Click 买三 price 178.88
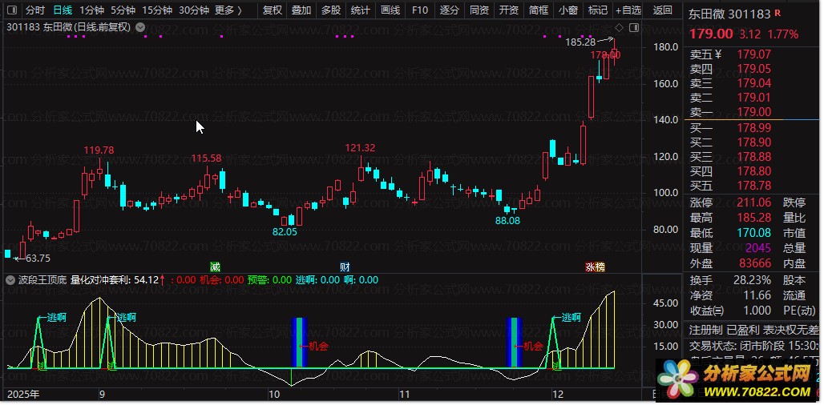 (753, 156)
